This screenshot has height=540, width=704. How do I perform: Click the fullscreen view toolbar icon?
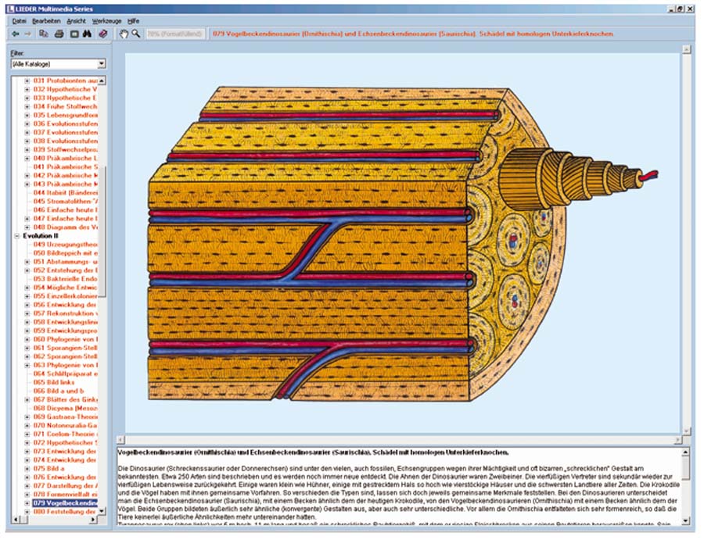point(74,34)
